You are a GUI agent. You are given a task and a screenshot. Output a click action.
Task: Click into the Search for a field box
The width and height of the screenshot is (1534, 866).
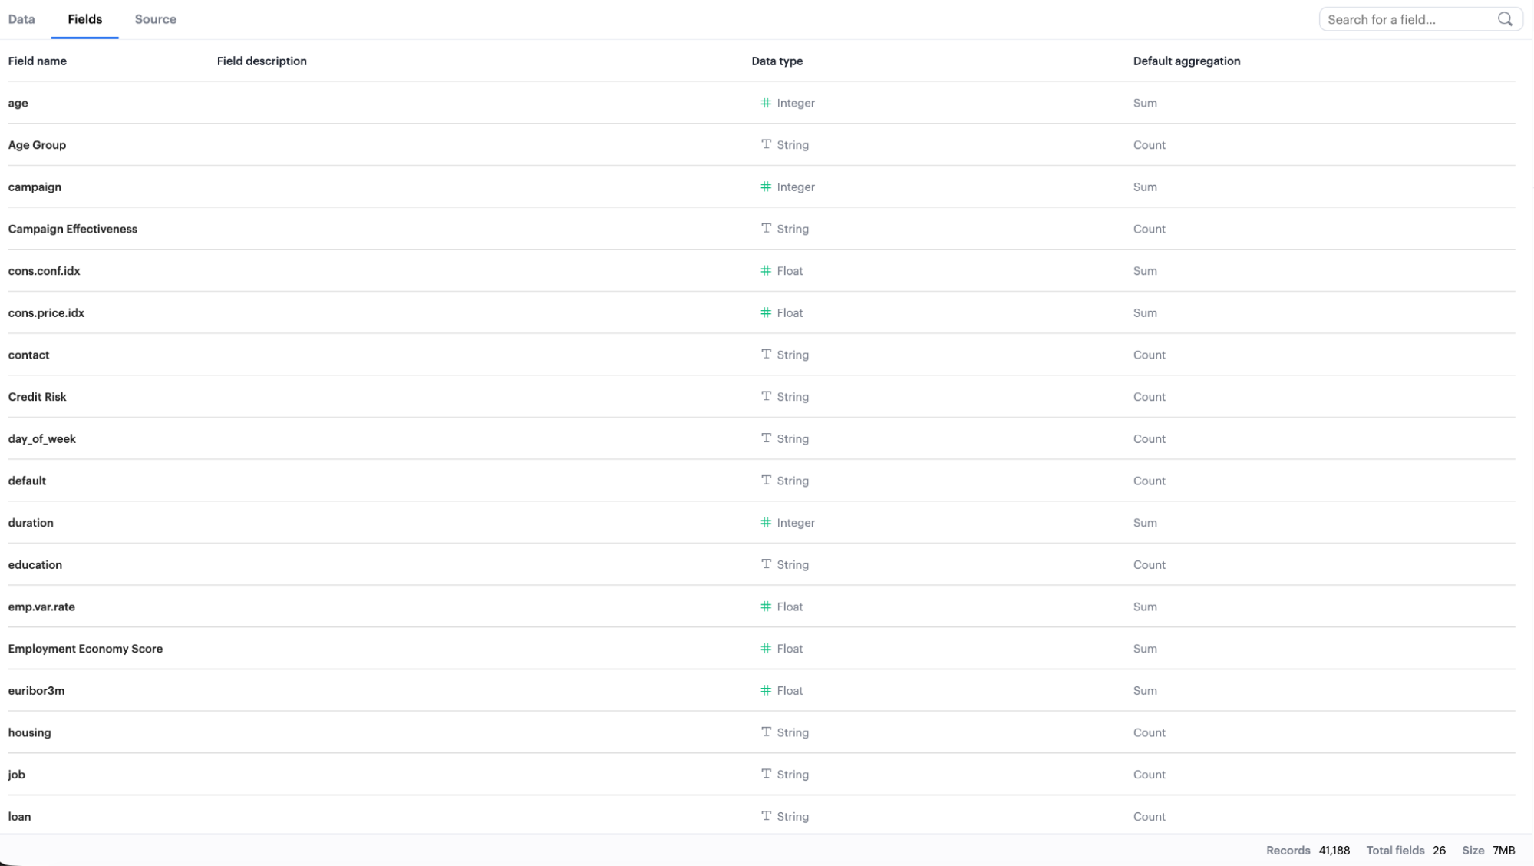click(x=1408, y=19)
